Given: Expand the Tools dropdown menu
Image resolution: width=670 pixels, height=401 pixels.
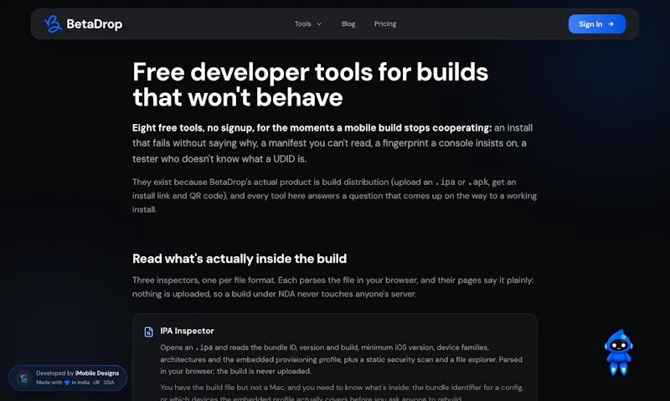Looking at the screenshot, I should [x=307, y=24].
